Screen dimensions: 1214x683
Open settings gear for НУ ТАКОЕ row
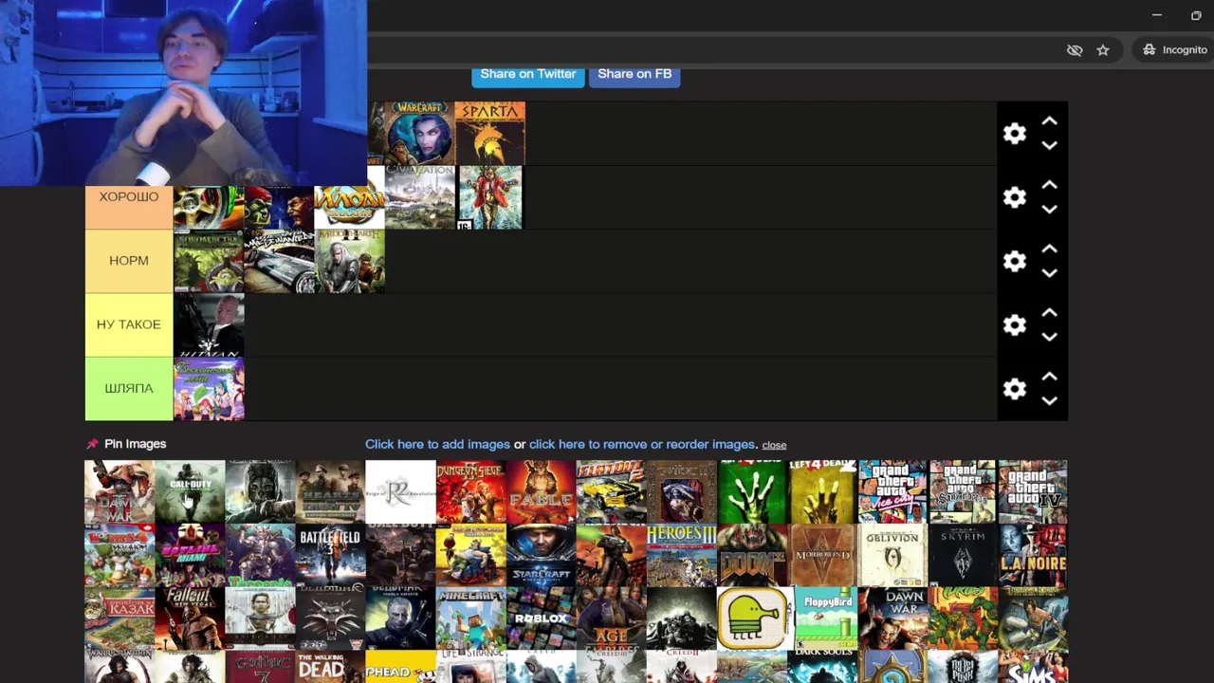pos(1015,324)
